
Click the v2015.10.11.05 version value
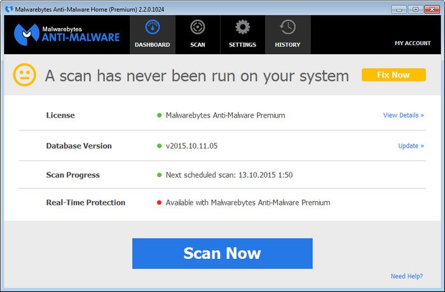(x=191, y=146)
